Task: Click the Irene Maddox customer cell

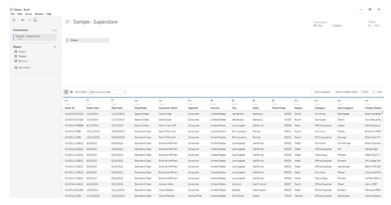Action: [166, 190]
